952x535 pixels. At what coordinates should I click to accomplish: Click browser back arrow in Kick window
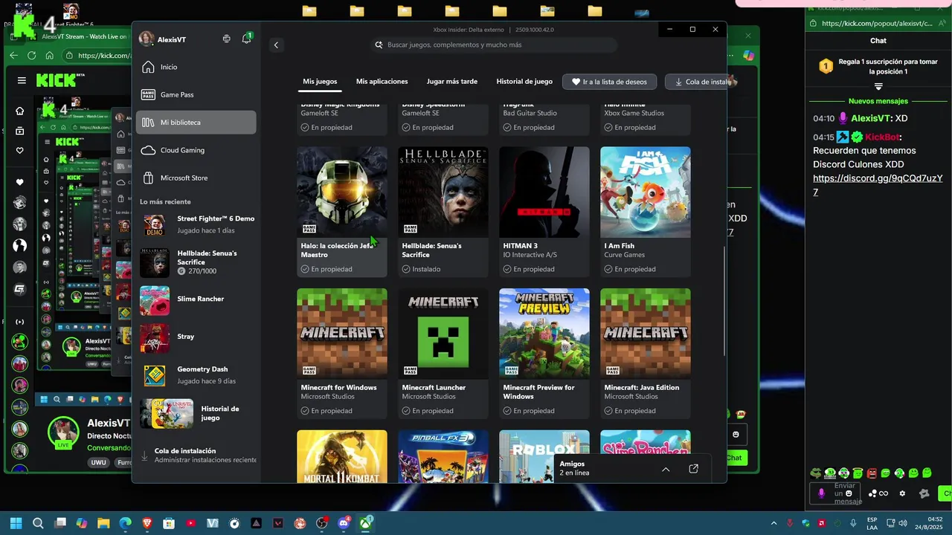point(13,56)
